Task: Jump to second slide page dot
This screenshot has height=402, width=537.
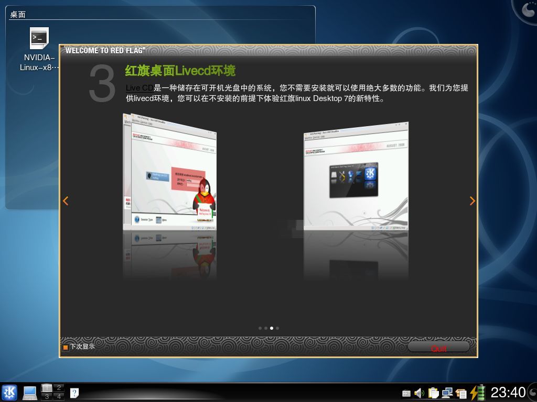Action: [x=266, y=328]
